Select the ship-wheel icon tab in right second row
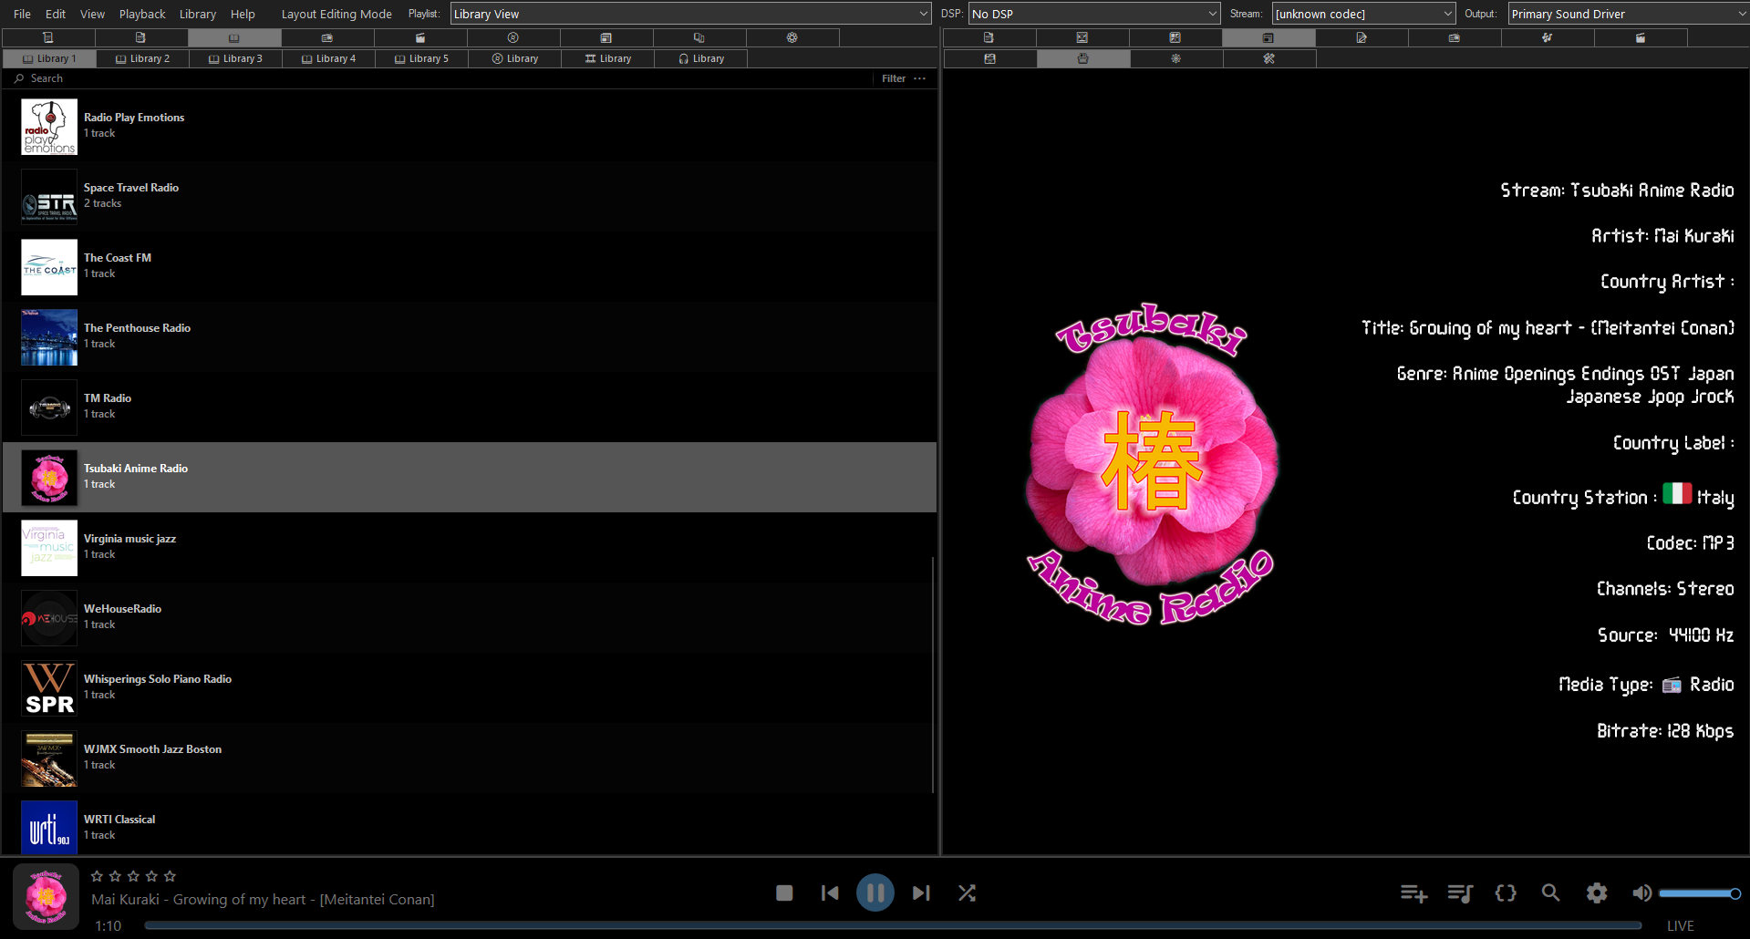 click(x=1175, y=58)
